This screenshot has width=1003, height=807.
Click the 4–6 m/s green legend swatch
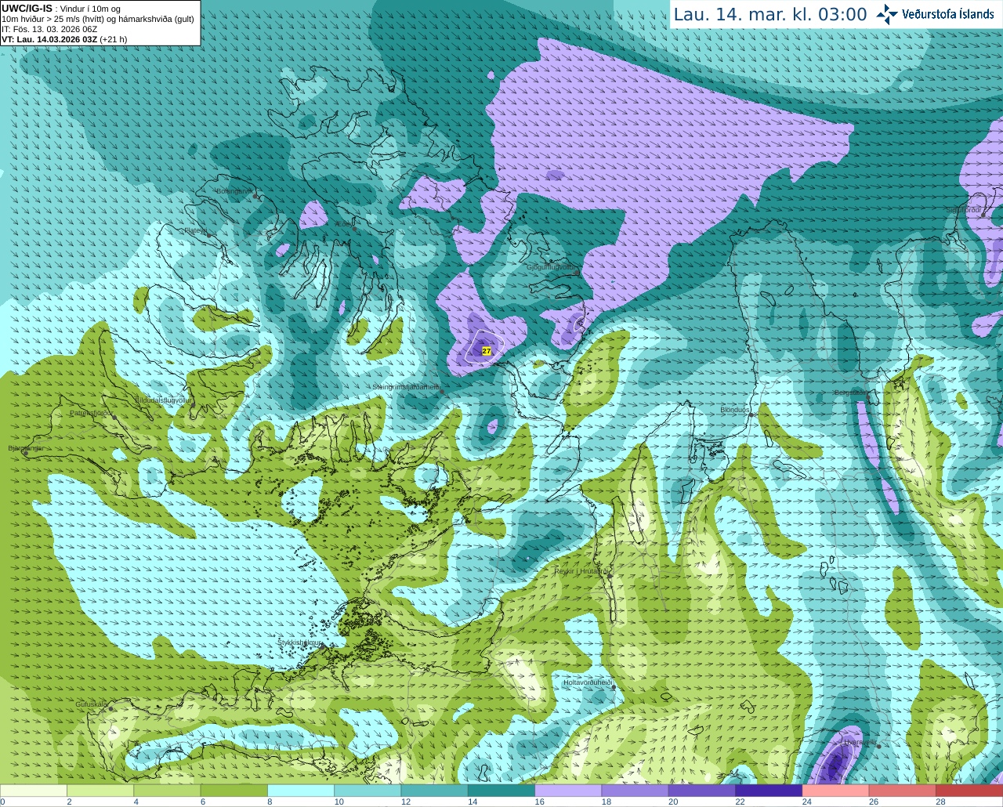tap(167, 790)
